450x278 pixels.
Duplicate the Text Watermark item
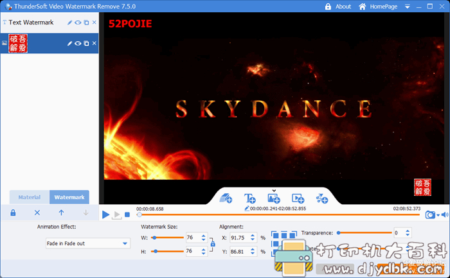(86, 22)
